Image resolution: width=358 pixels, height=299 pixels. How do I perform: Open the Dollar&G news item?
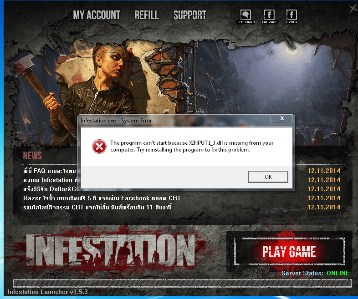[50, 189]
